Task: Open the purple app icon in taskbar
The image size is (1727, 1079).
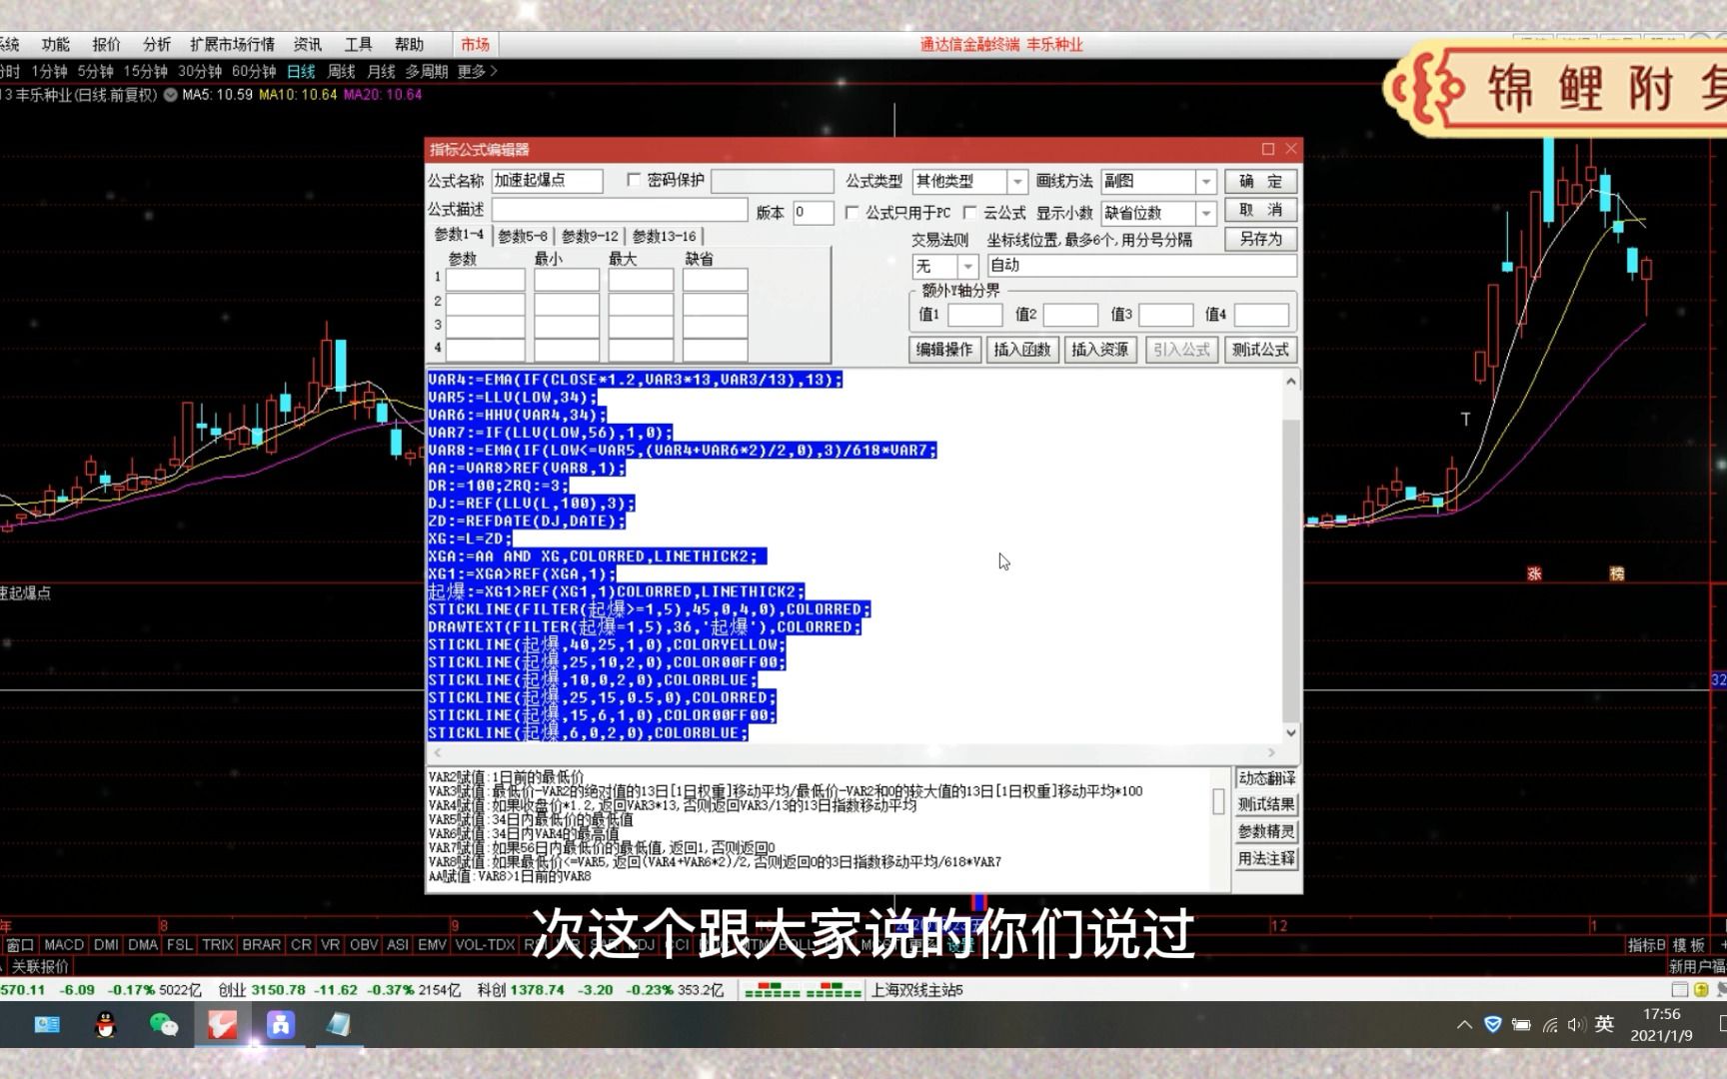Action: coord(280,1025)
